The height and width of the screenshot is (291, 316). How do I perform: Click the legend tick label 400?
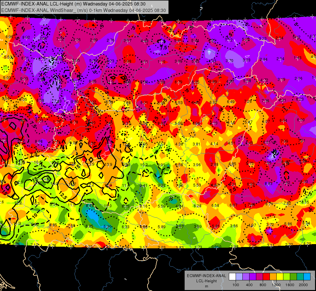(249, 285)
